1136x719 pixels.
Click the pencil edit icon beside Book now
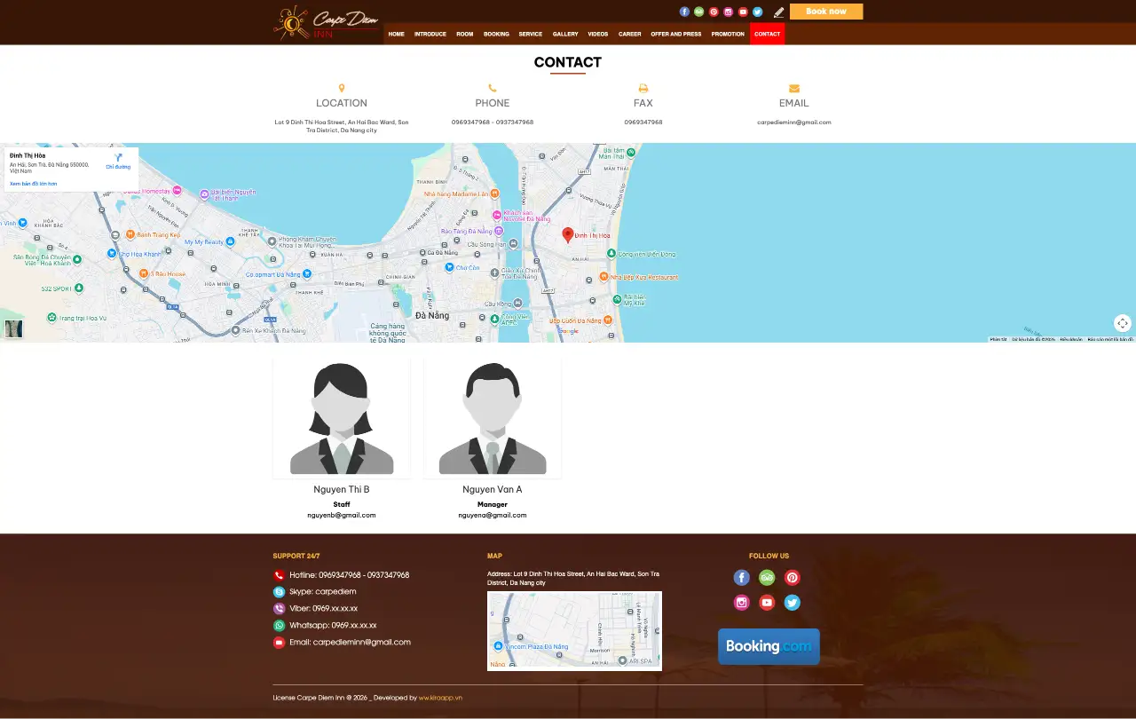[779, 12]
